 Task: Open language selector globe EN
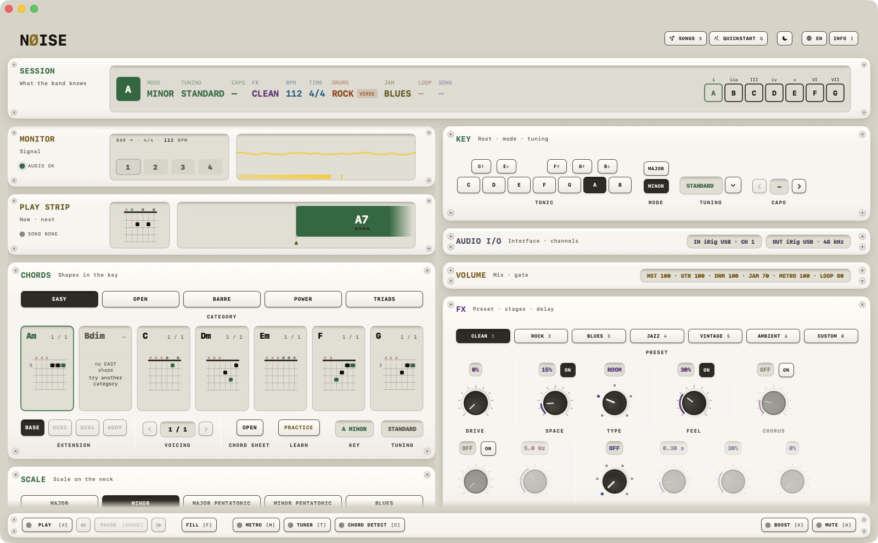tap(814, 38)
